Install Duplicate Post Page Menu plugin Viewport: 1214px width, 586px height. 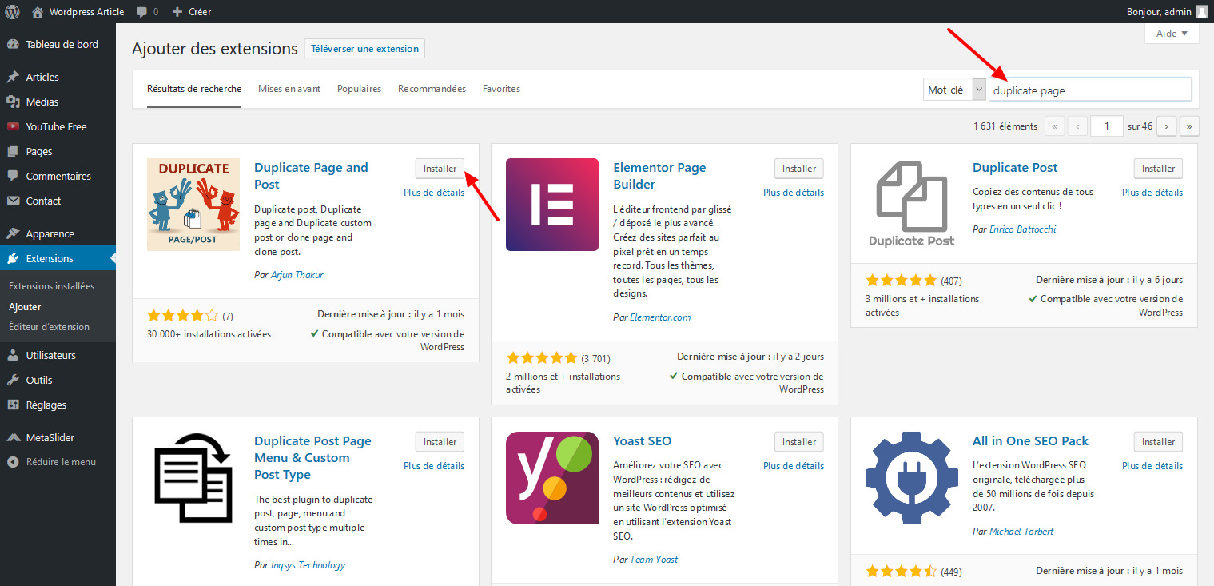pyautogui.click(x=440, y=442)
